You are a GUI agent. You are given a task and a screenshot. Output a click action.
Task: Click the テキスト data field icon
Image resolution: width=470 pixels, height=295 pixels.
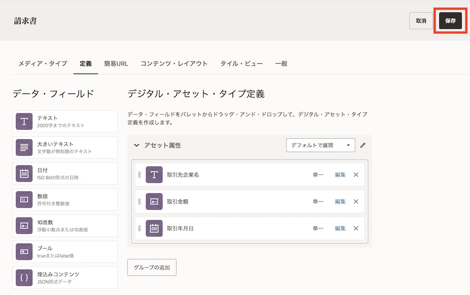coord(24,121)
